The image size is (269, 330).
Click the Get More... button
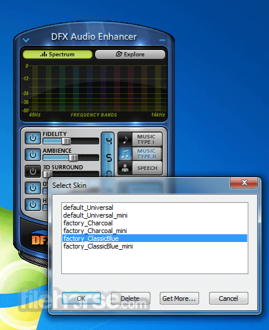pyautogui.click(x=179, y=298)
